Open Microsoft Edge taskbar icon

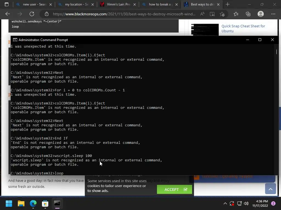point(33,203)
